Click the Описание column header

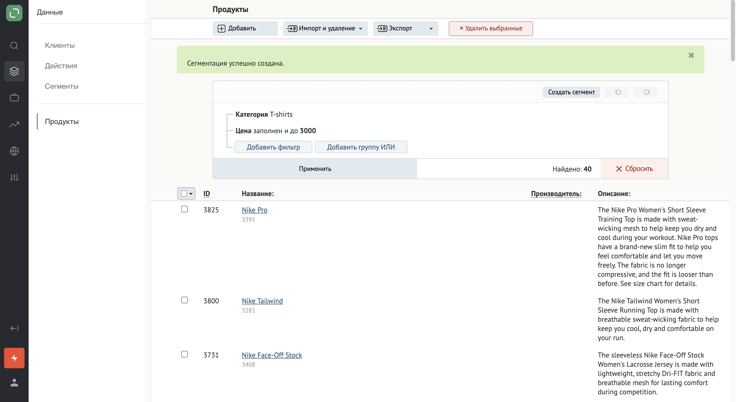click(x=614, y=193)
